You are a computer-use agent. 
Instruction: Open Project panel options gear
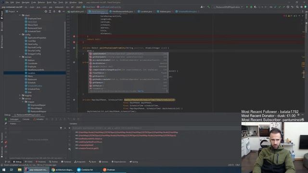(60, 12)
